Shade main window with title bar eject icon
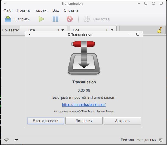 pos(139,3)
